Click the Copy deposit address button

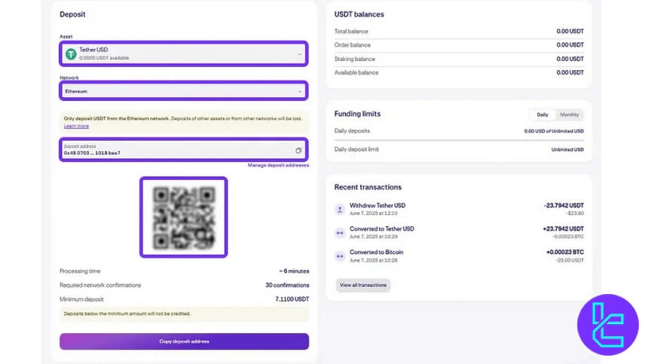[x=185, y=341]
